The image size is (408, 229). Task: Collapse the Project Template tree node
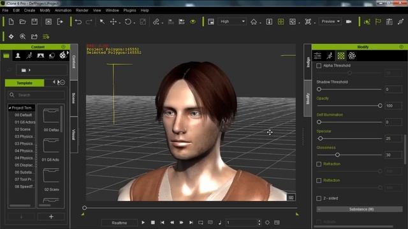pos(10,108)
